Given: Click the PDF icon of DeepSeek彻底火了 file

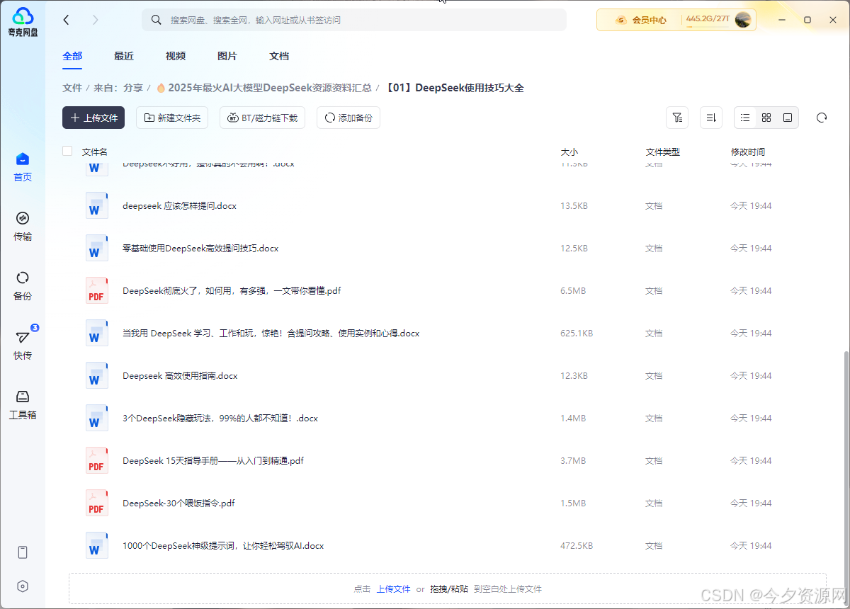Looking at the screenshot, I should pyautogui.click(x=97, y=290).
